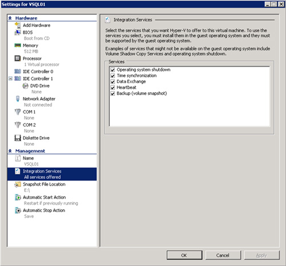This screenshot has height=266, width=286.
Task: Click the OK button
Action: coord(184,255)
